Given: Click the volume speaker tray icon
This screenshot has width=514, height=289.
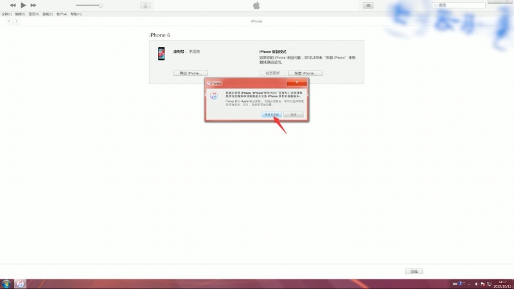Looking at the screenshot, I should [476, 284].
